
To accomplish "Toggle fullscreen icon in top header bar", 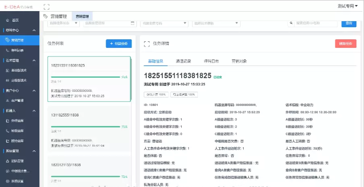I will (46, 7).
